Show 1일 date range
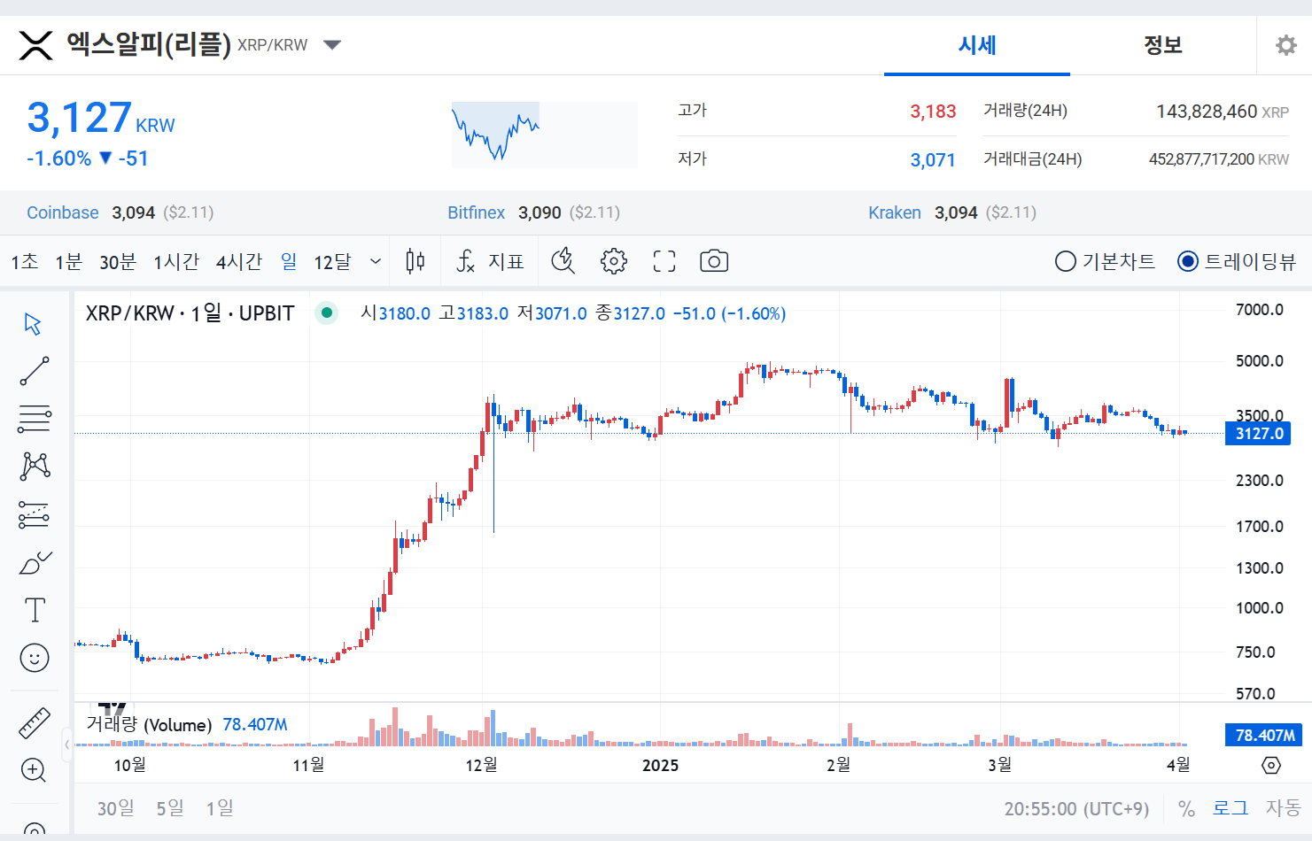 click(x=220, y=808)
